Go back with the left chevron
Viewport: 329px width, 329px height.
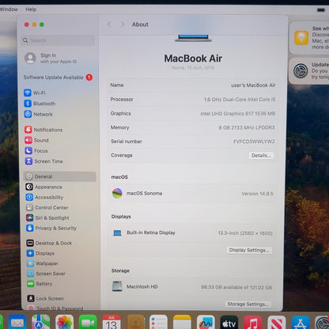click(x=109, y=25)
